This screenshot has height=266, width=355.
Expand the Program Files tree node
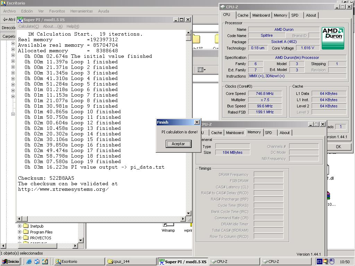19,232
